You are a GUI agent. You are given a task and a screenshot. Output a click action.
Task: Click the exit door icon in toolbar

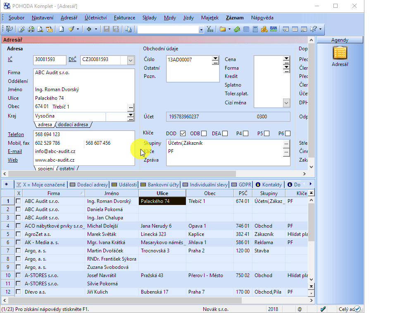click(10, 29)
